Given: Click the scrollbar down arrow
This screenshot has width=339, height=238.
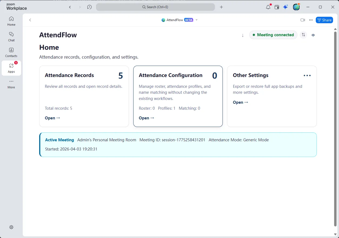Looking at the screenshot, I should [x=335, y=234].
